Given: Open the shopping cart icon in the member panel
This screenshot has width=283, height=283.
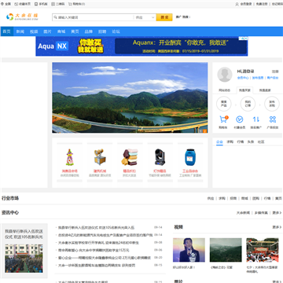Looking at the screenshot, I should tap(223, 119).
